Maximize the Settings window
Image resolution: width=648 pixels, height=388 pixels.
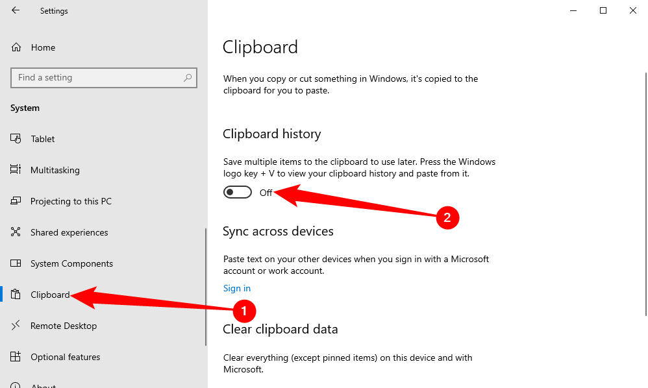click(603, 10)
